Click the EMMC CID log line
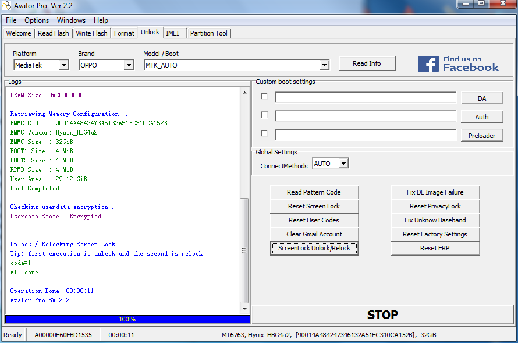 [88, 123]
